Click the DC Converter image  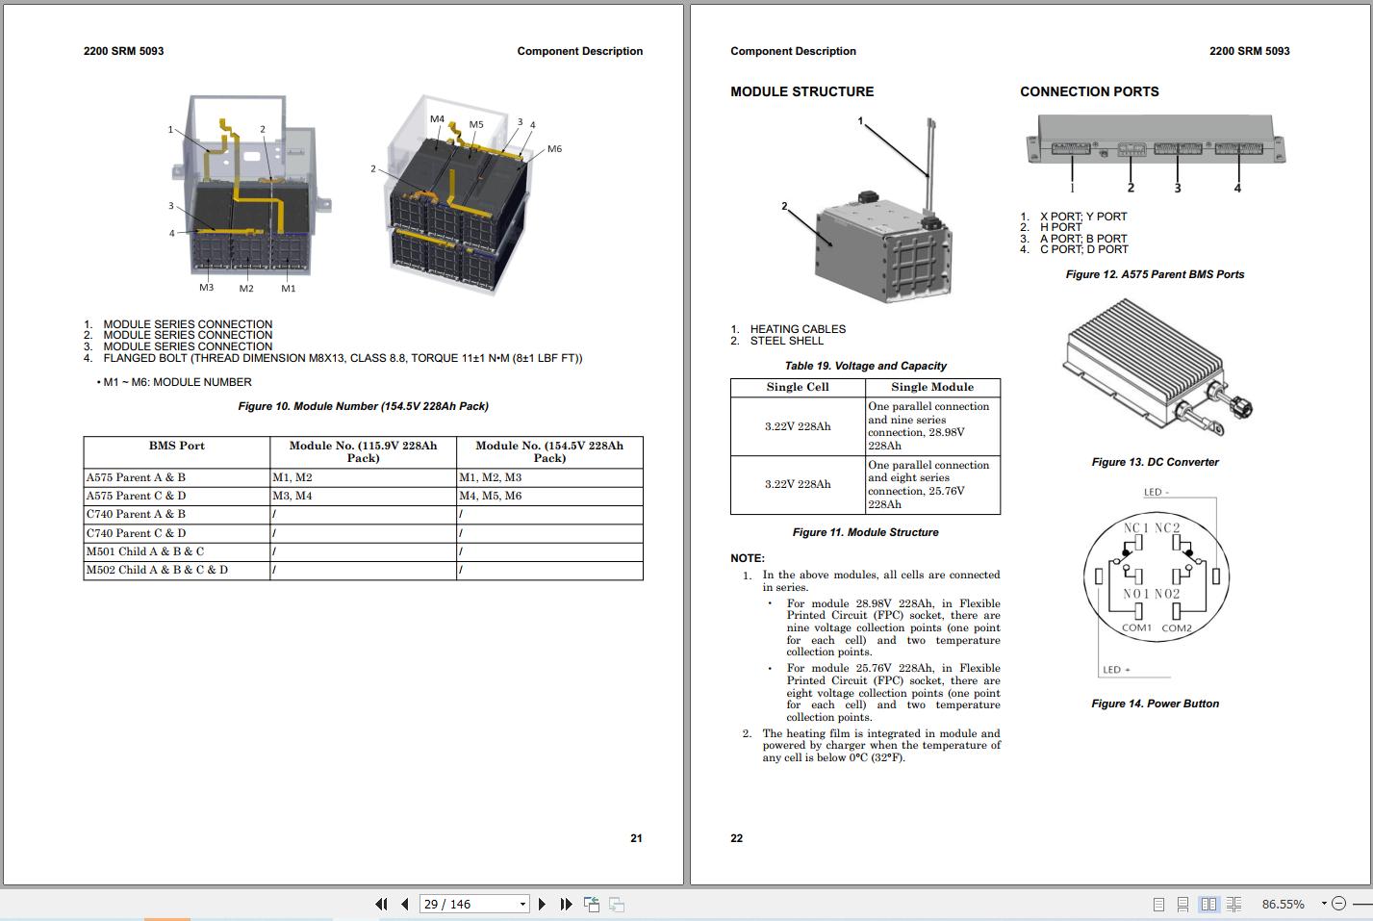click(1158, 370)
